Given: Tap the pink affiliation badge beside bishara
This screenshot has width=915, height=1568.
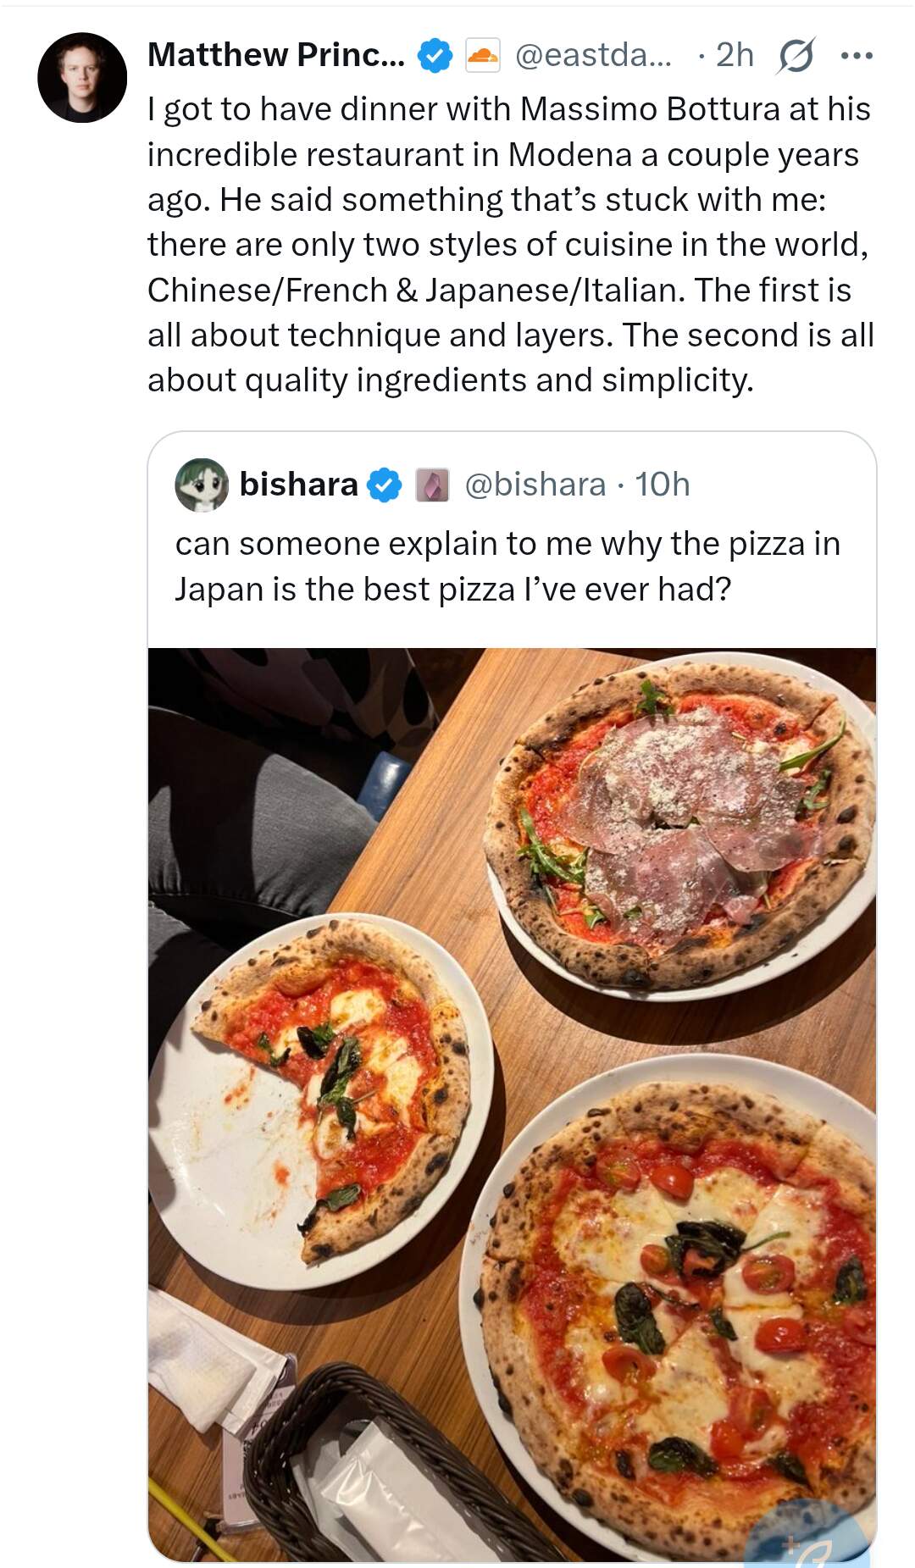Looking at the screenshot, I should coord(432,485).
